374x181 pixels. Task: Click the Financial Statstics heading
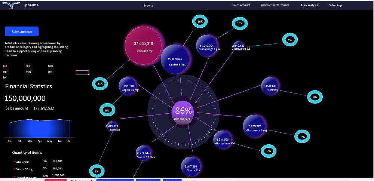point(29,86)
